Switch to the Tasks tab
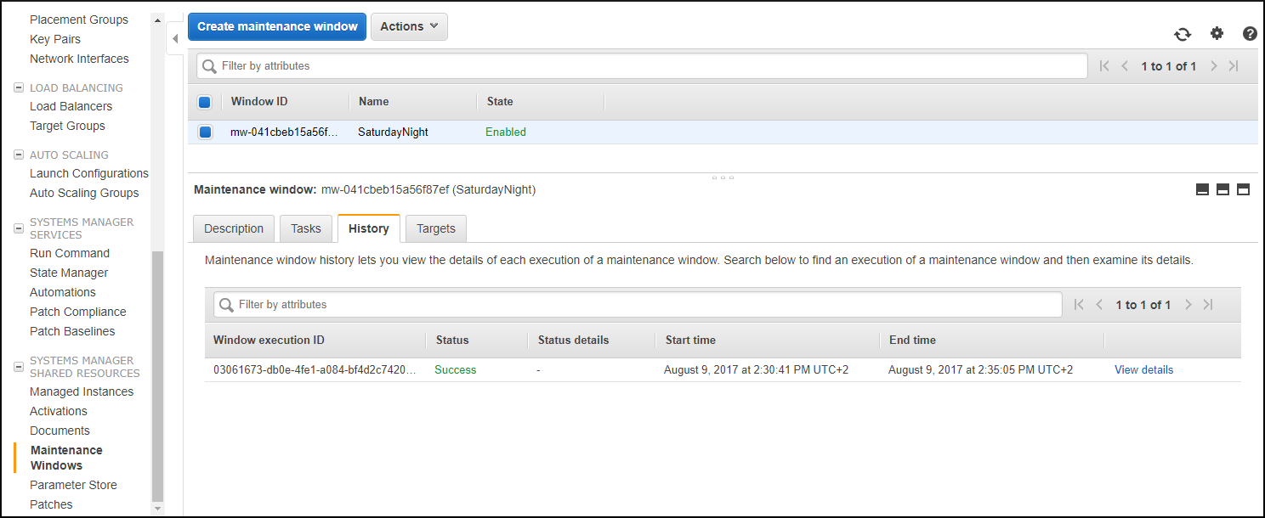Screen dimensions: 1265x518 point(305,228)
